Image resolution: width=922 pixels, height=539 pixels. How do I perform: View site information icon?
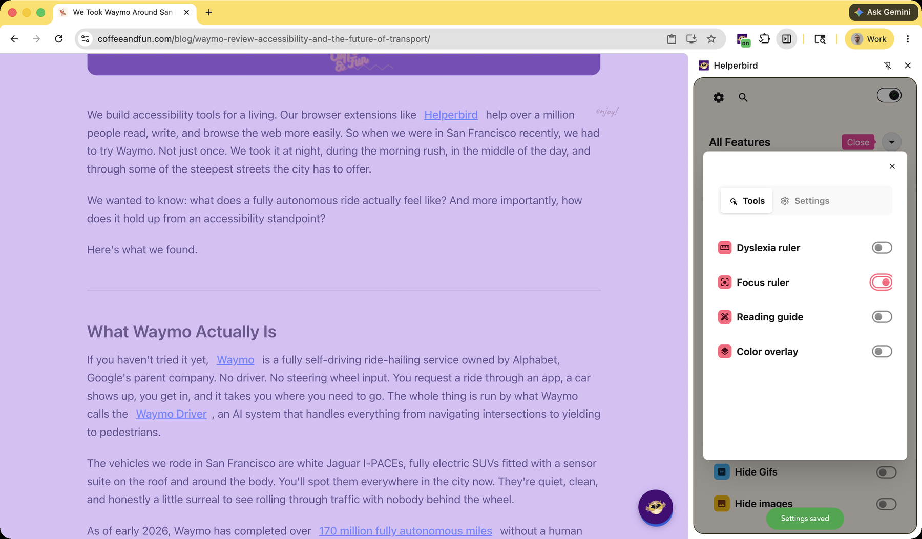pyautogui.click(x=86, y=39)
